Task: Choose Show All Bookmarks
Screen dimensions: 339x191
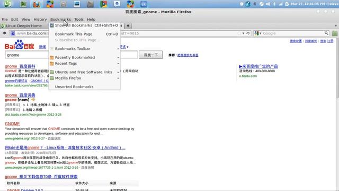Action: point(85,25)
